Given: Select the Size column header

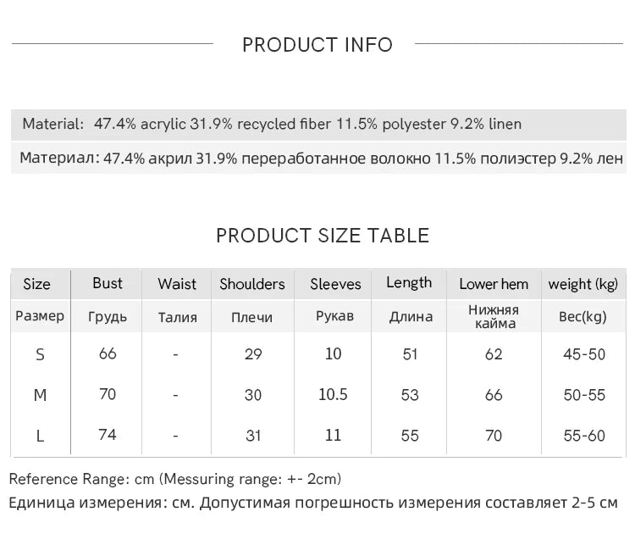Looking at the screenshot, I should [x=36, y=285].
